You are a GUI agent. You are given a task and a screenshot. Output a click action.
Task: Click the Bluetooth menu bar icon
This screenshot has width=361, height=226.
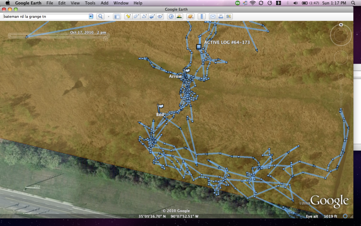(287, 3)
